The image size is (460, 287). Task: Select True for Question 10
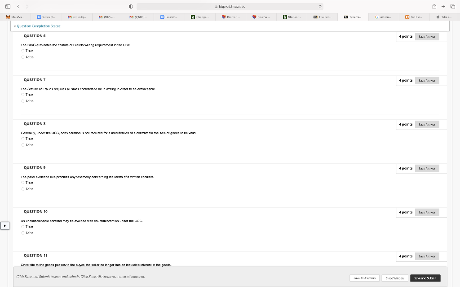coord(22,226)
